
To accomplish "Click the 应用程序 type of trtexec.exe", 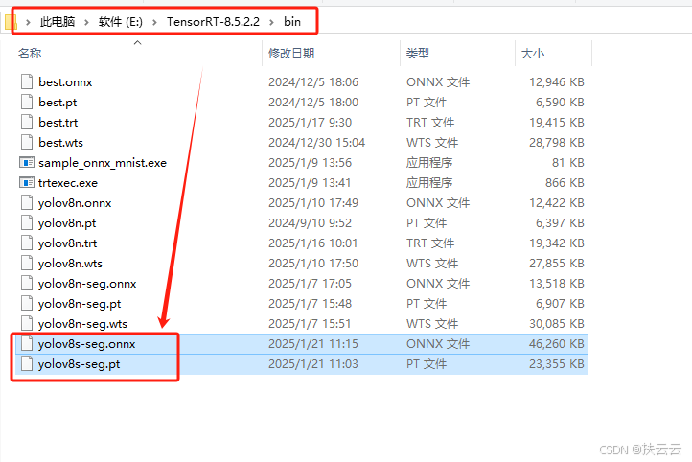I will (x=429, y=183).
